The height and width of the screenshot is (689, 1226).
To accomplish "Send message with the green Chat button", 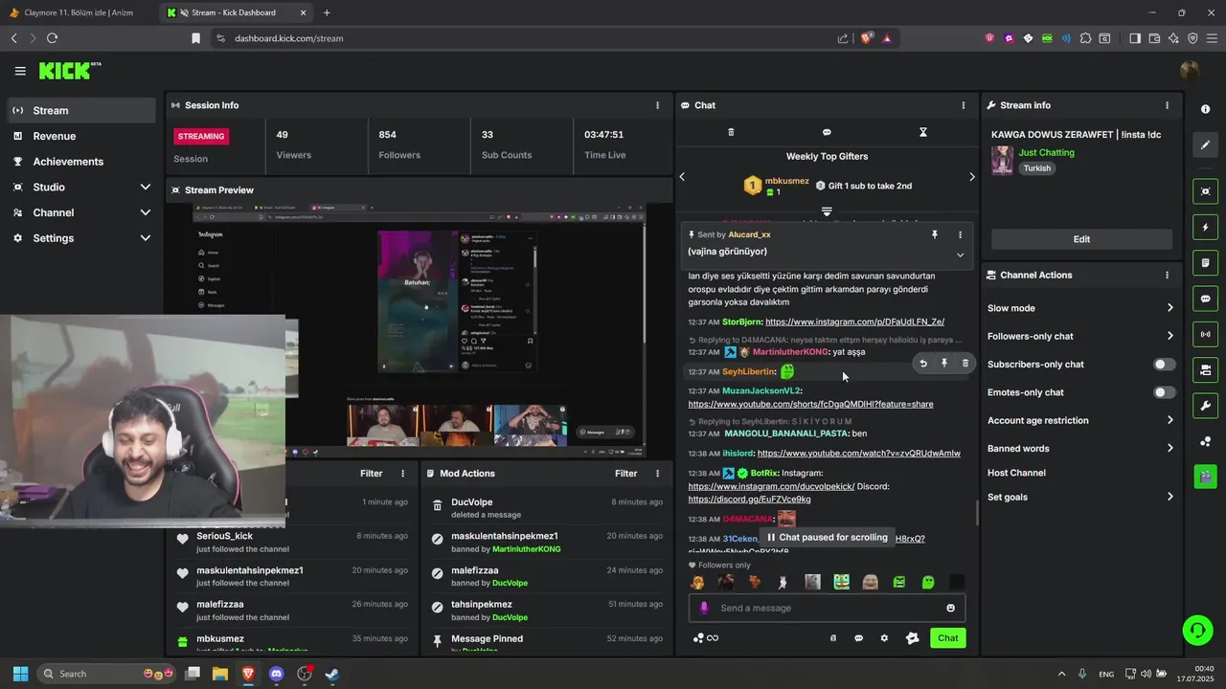I will [x=947, y=638].
